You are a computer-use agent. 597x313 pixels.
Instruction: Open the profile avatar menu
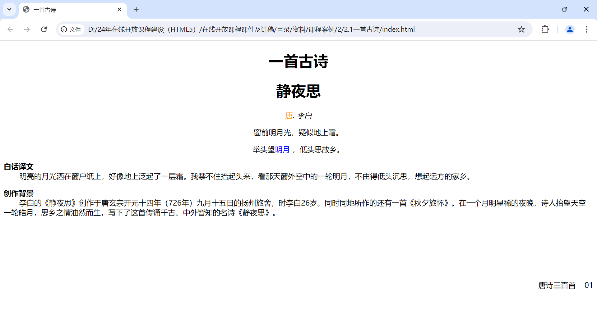(570, 29)
